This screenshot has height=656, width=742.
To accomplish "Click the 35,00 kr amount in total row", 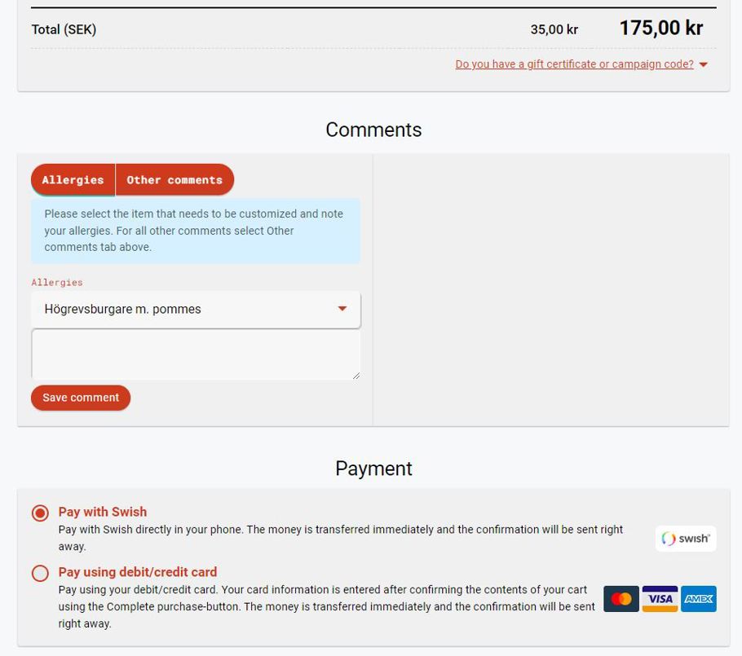I will click(x=554, y=30).
